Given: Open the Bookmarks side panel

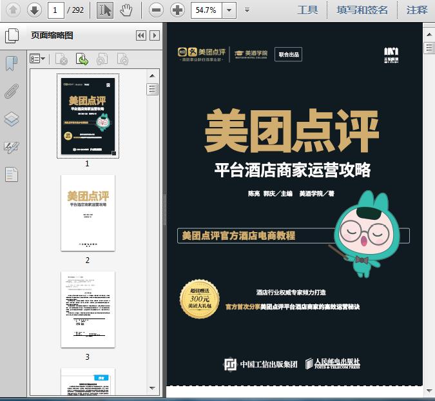Looking at the screenshot, I should click(x=12, y=63).
